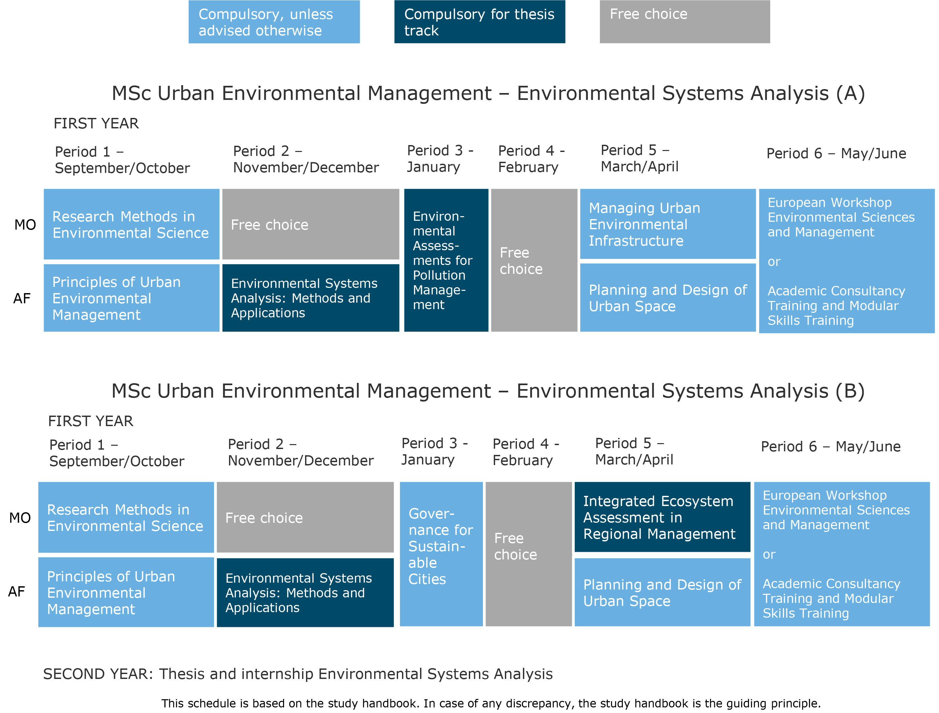Viewport: 939px width, 713px height.
Task: Click the 'or' text in schedule B Period 6
Action: (769, 554)
